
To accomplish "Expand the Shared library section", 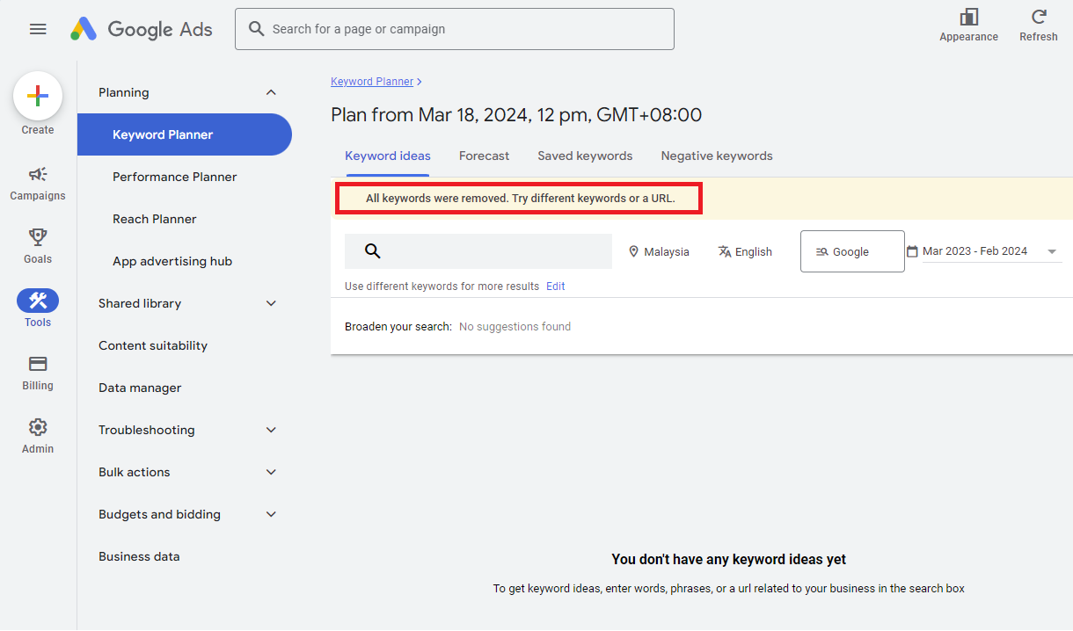I will pos(271,303).
